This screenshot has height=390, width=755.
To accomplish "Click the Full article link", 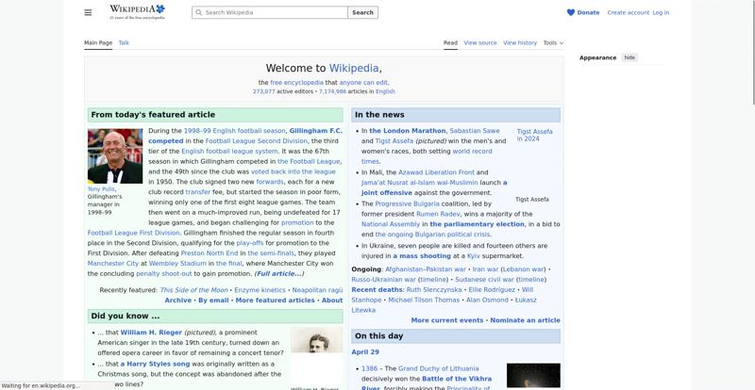I will point(279,273).
